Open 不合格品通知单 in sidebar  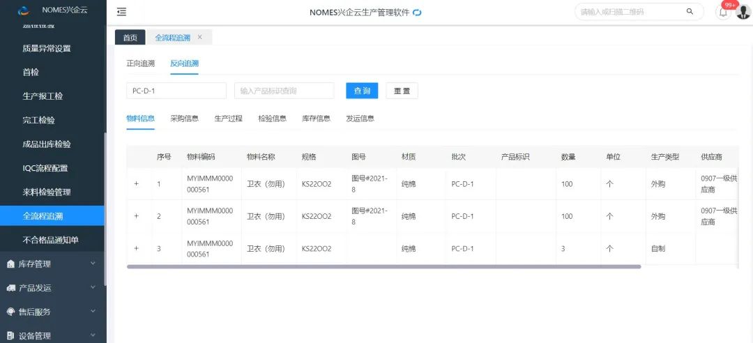point(50,240)
